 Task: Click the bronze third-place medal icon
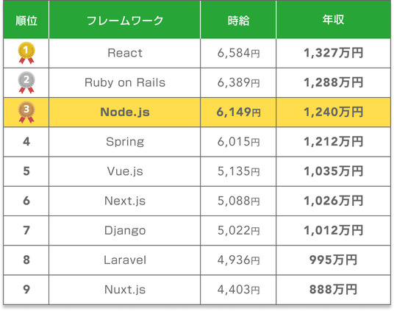(x=26, y=112)
